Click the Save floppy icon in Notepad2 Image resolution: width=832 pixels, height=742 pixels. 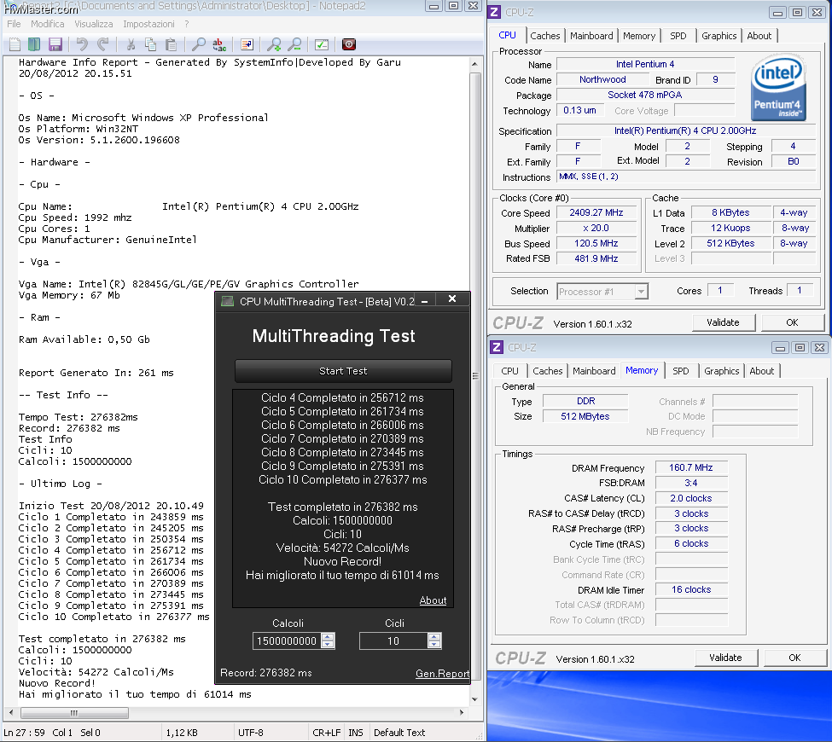[x=55, y=44]
